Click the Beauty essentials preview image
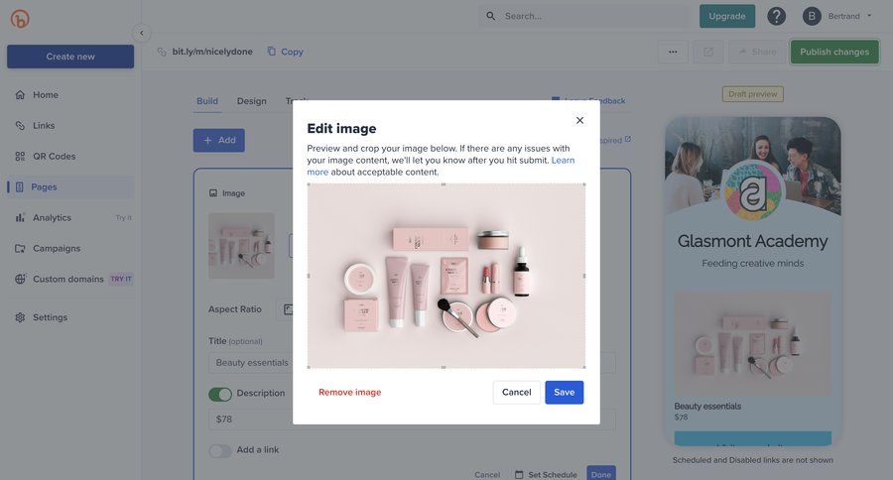Image resolution: width=893 pixels, height=480 pixels. click(x=752, y=344)
